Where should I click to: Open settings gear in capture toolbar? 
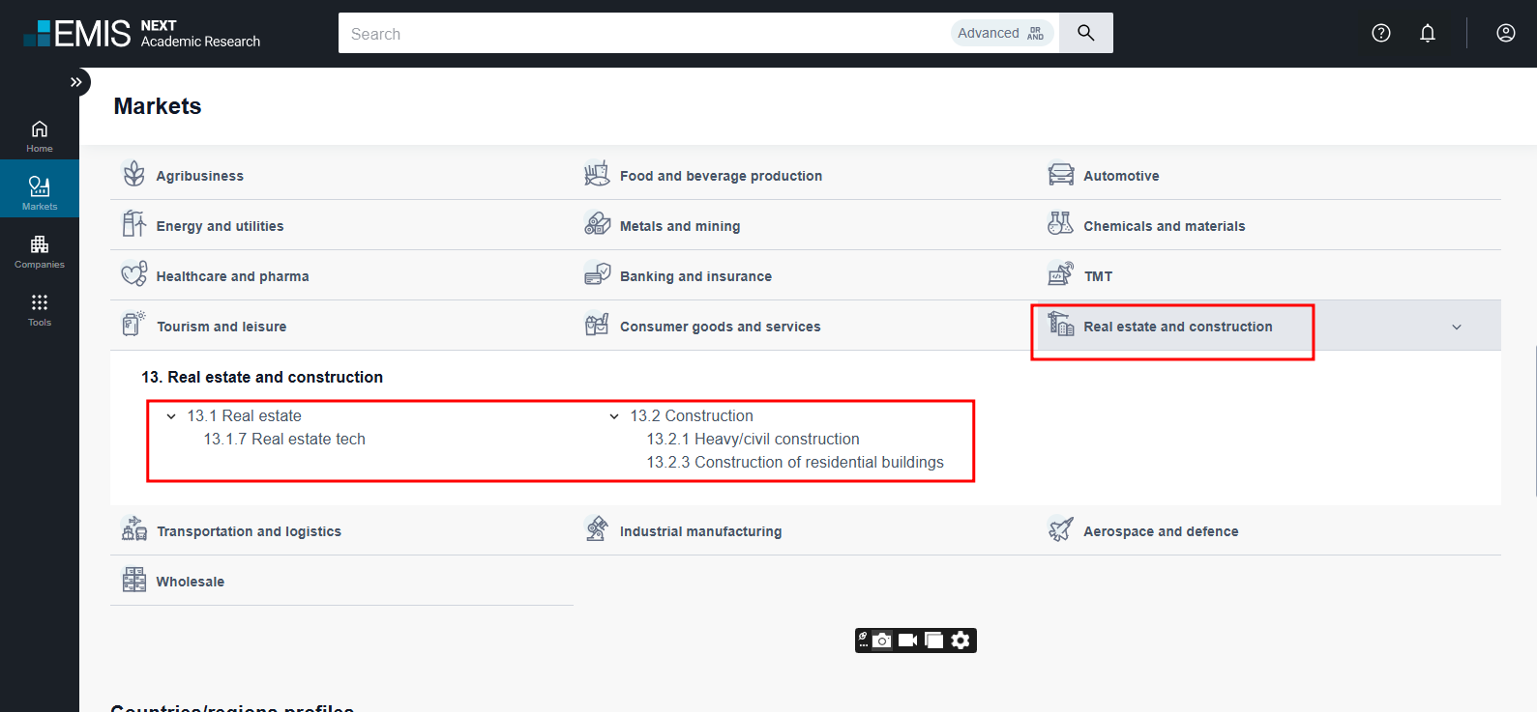click(x=961, y=641)
